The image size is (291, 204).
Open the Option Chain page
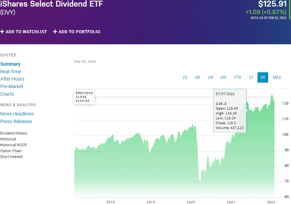[11, 151]
